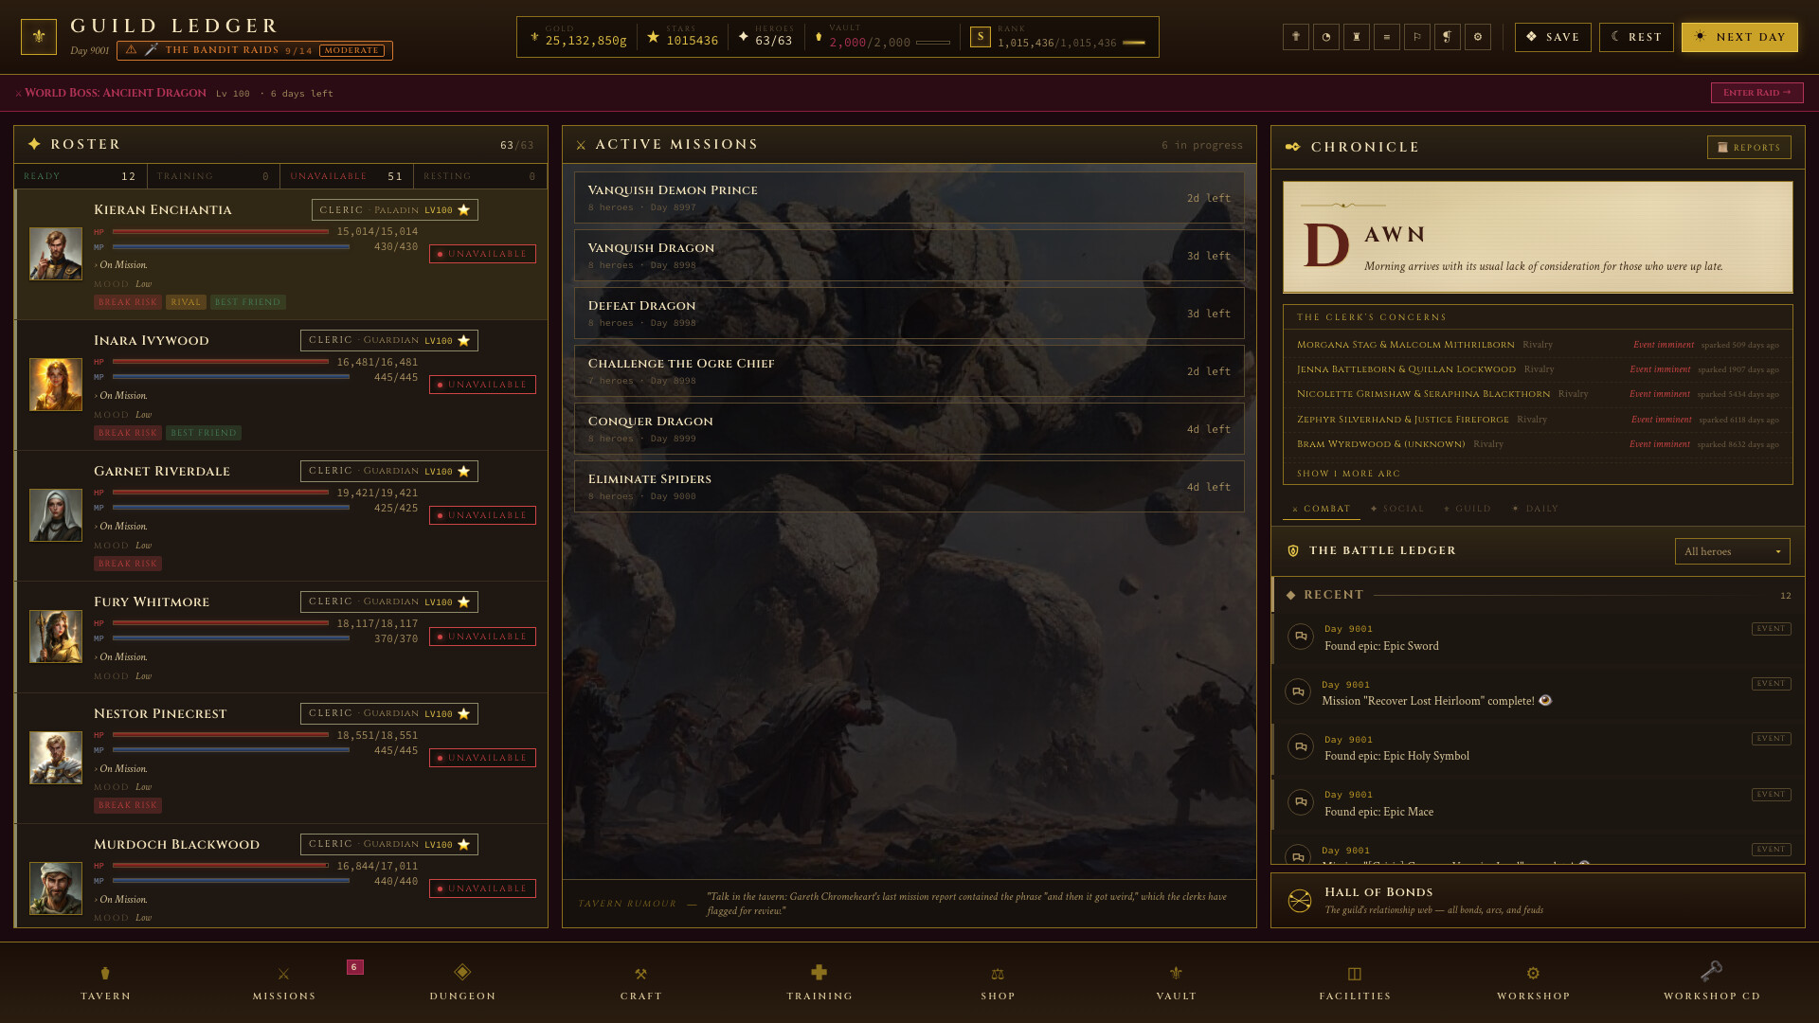Switch chronicle to Daily tab
The width and height of the screenshot is (1819, 1023).
click(1536, 509)
